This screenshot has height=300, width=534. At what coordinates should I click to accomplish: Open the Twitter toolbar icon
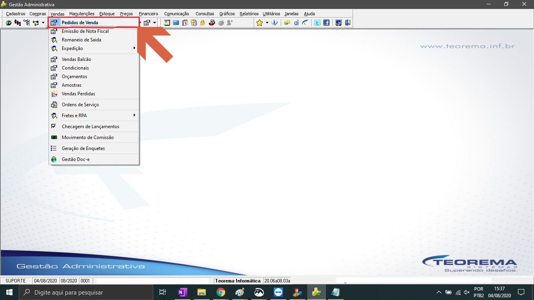317,23
